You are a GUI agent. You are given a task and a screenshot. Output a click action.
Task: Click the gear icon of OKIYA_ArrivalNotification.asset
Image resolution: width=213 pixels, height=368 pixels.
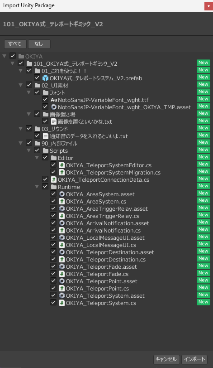coord(62,223)
